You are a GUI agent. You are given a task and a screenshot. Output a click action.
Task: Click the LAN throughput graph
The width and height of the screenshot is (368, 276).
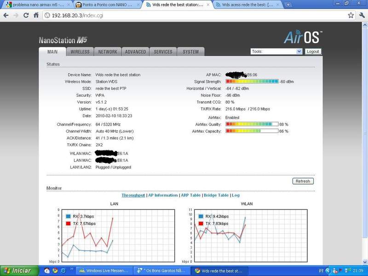point(118,236)
